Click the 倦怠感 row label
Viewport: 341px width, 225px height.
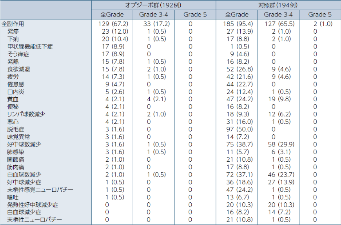point(16,84)
